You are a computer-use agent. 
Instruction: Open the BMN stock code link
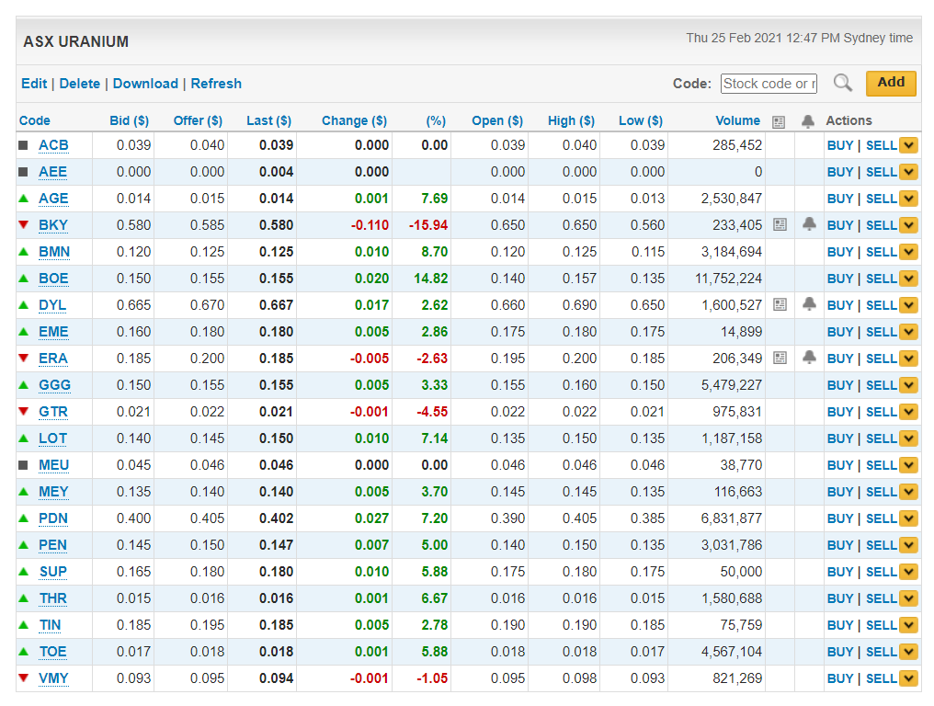coord(54,252)
